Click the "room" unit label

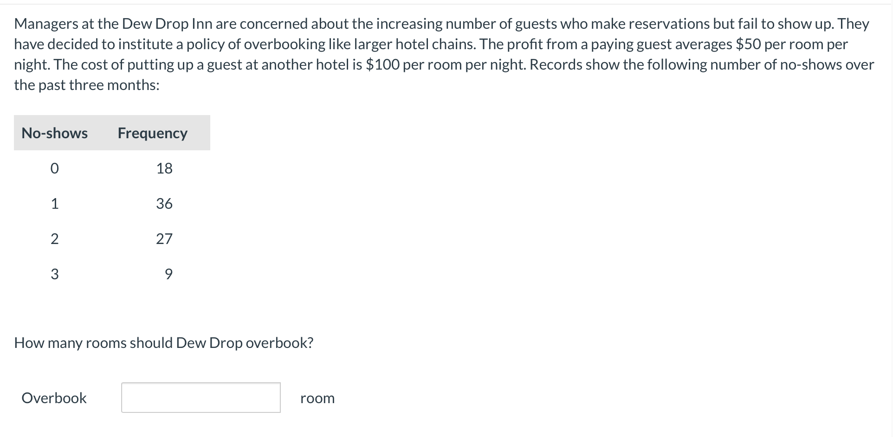click(317, 398)
